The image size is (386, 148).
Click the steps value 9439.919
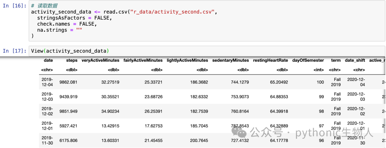[x=68, y=97]
